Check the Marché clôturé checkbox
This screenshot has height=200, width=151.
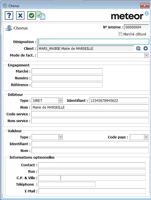click(x=120, y=34)
